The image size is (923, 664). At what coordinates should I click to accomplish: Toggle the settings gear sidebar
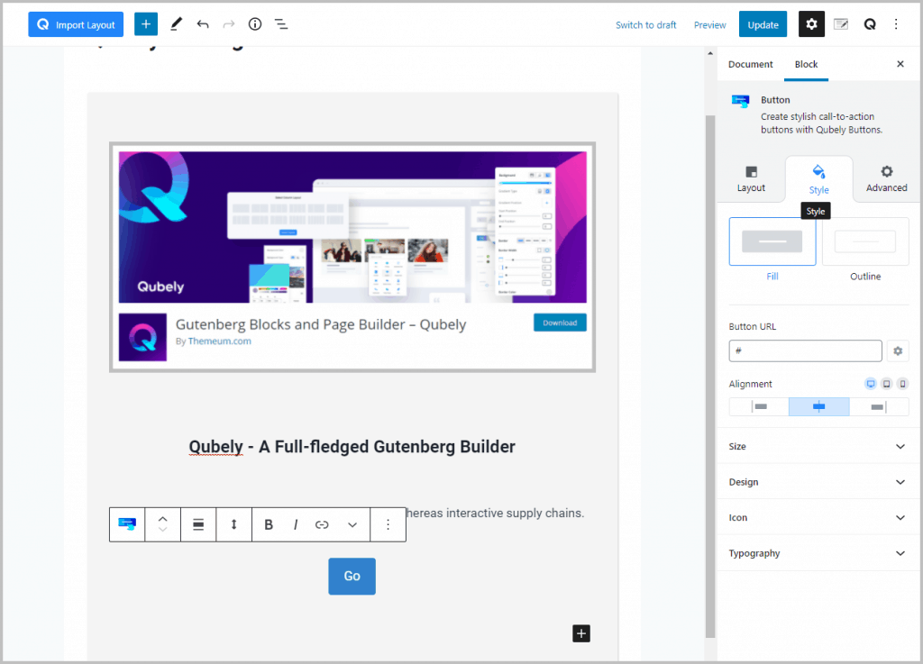(x=811, y=24)
